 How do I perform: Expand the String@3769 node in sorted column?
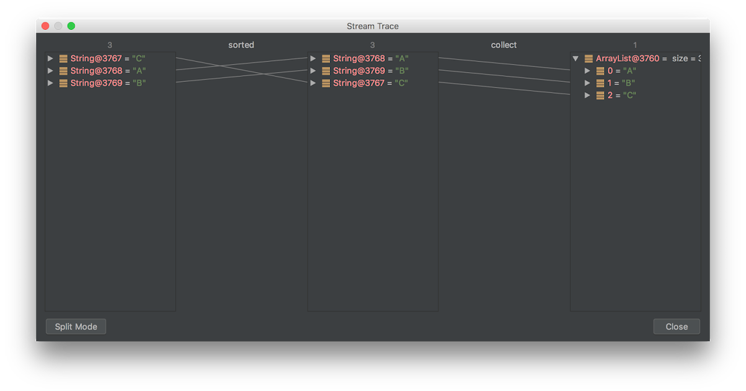(313, 70)
